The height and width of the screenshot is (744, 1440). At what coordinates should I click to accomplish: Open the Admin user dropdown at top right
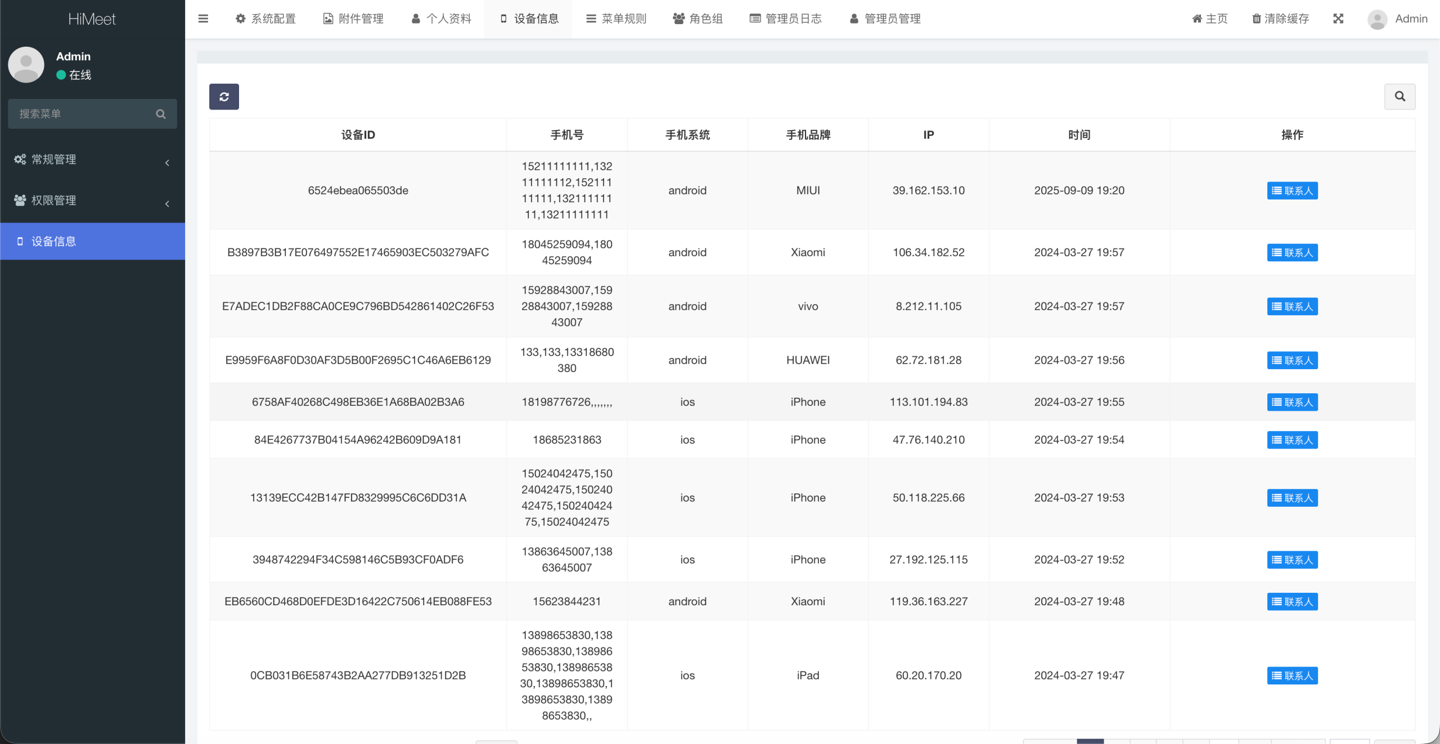click(1410, 19)
